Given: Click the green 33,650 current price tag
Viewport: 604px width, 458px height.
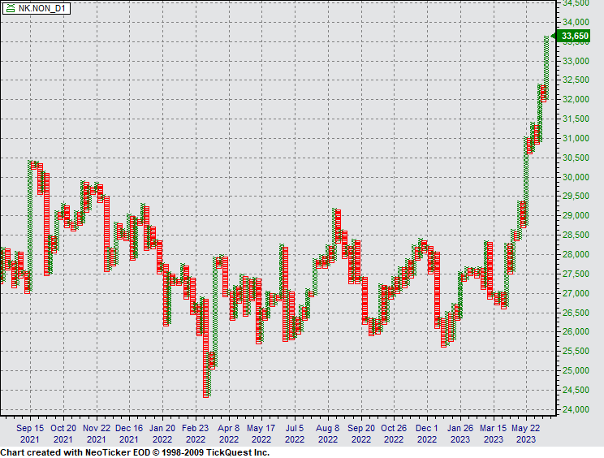Looking at the screenshot, I should (x=575, y=36).
